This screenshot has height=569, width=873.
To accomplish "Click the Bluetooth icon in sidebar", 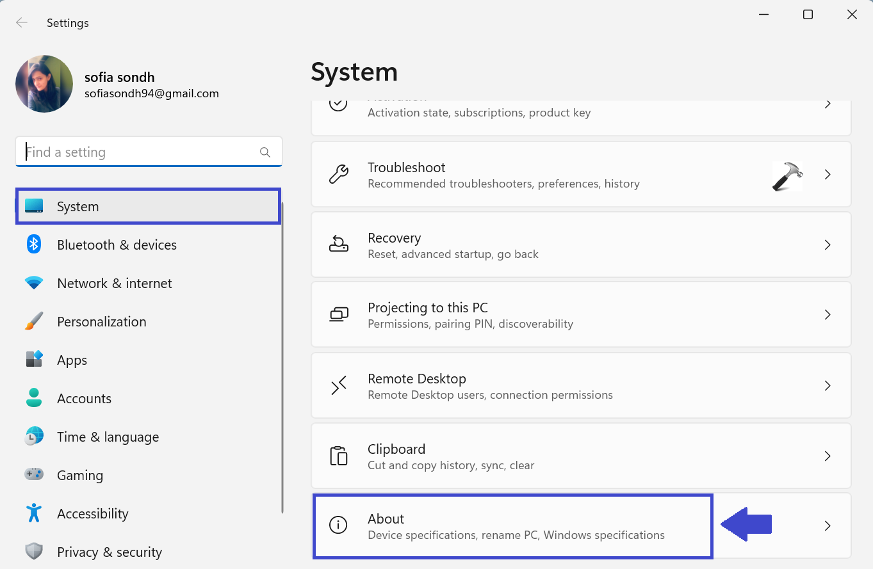I will [x=34, y=244].
